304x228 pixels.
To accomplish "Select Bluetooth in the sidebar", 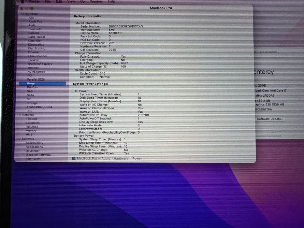I will coord(35,29).
